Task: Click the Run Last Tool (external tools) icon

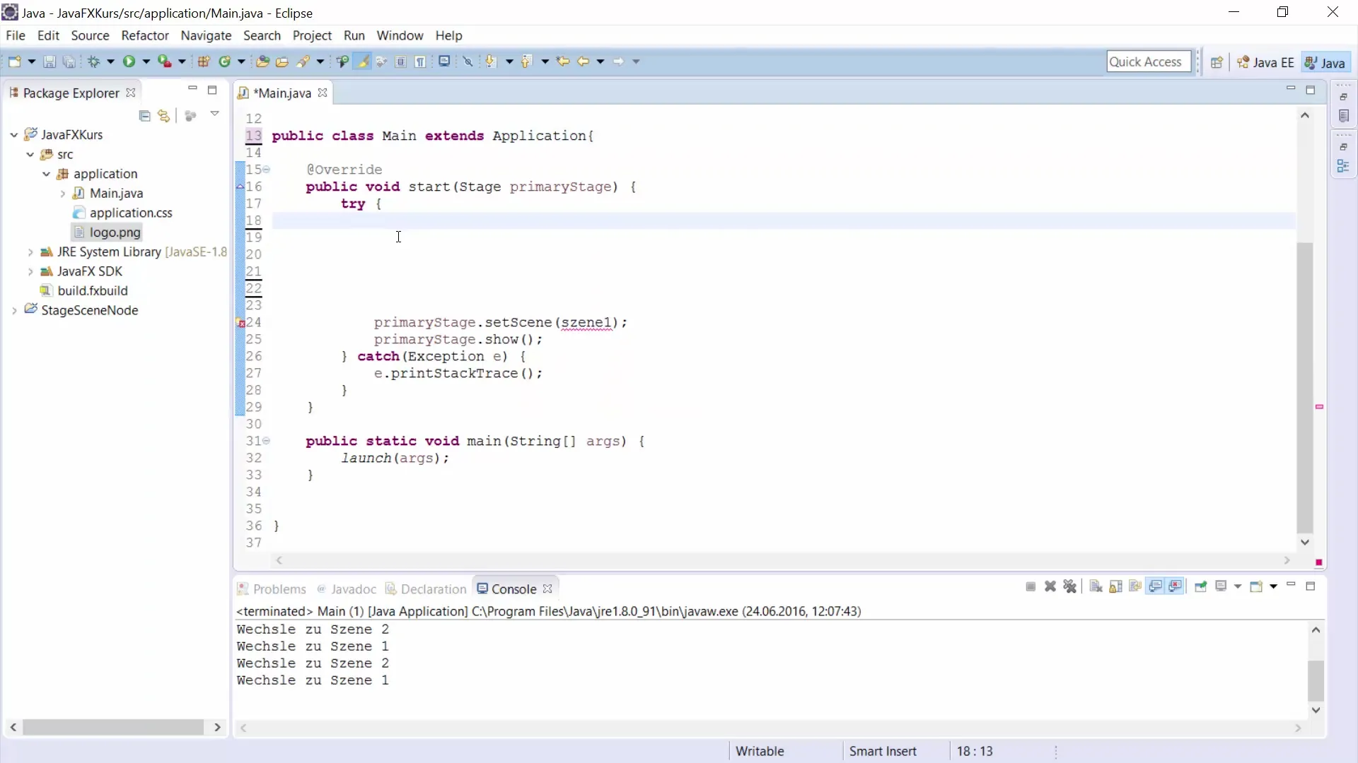Action: pyautogui.click(x=164, y=61)
